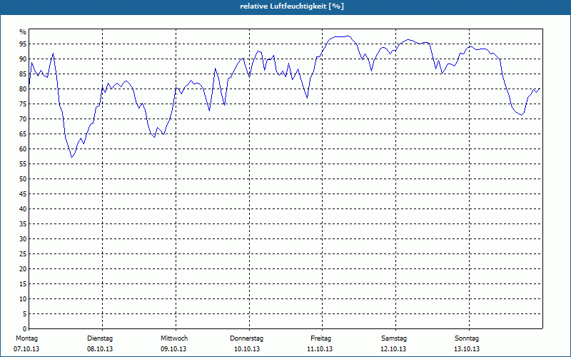Click the y-axis value 45
Screen dimensions: 571x357
coord(23,194)
